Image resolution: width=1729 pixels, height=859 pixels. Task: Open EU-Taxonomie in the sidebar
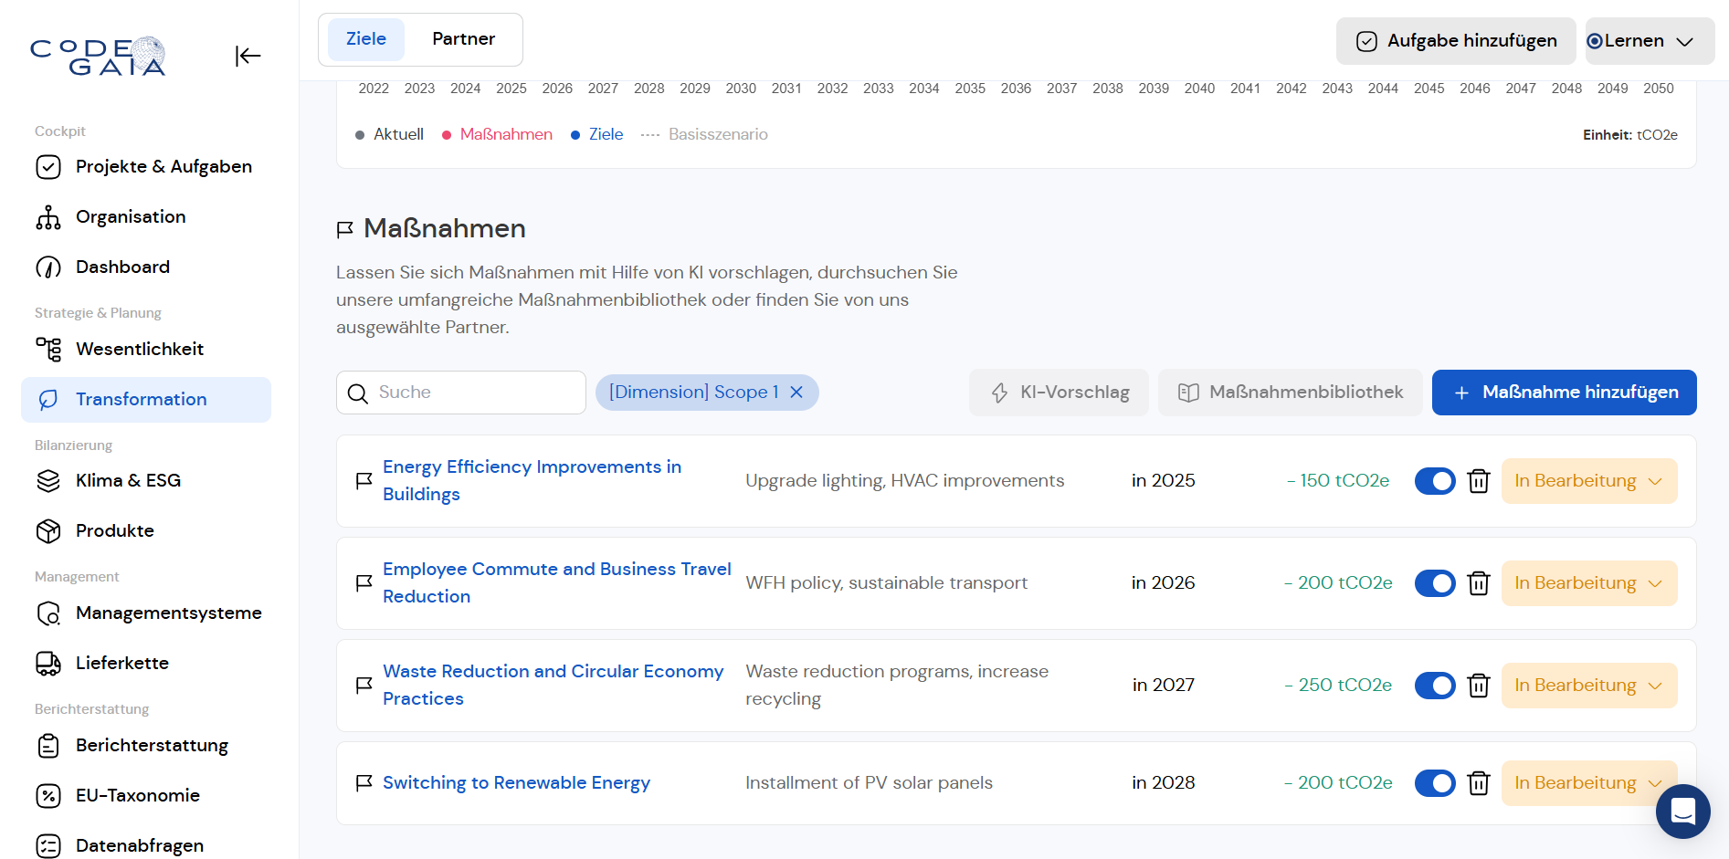137,796
